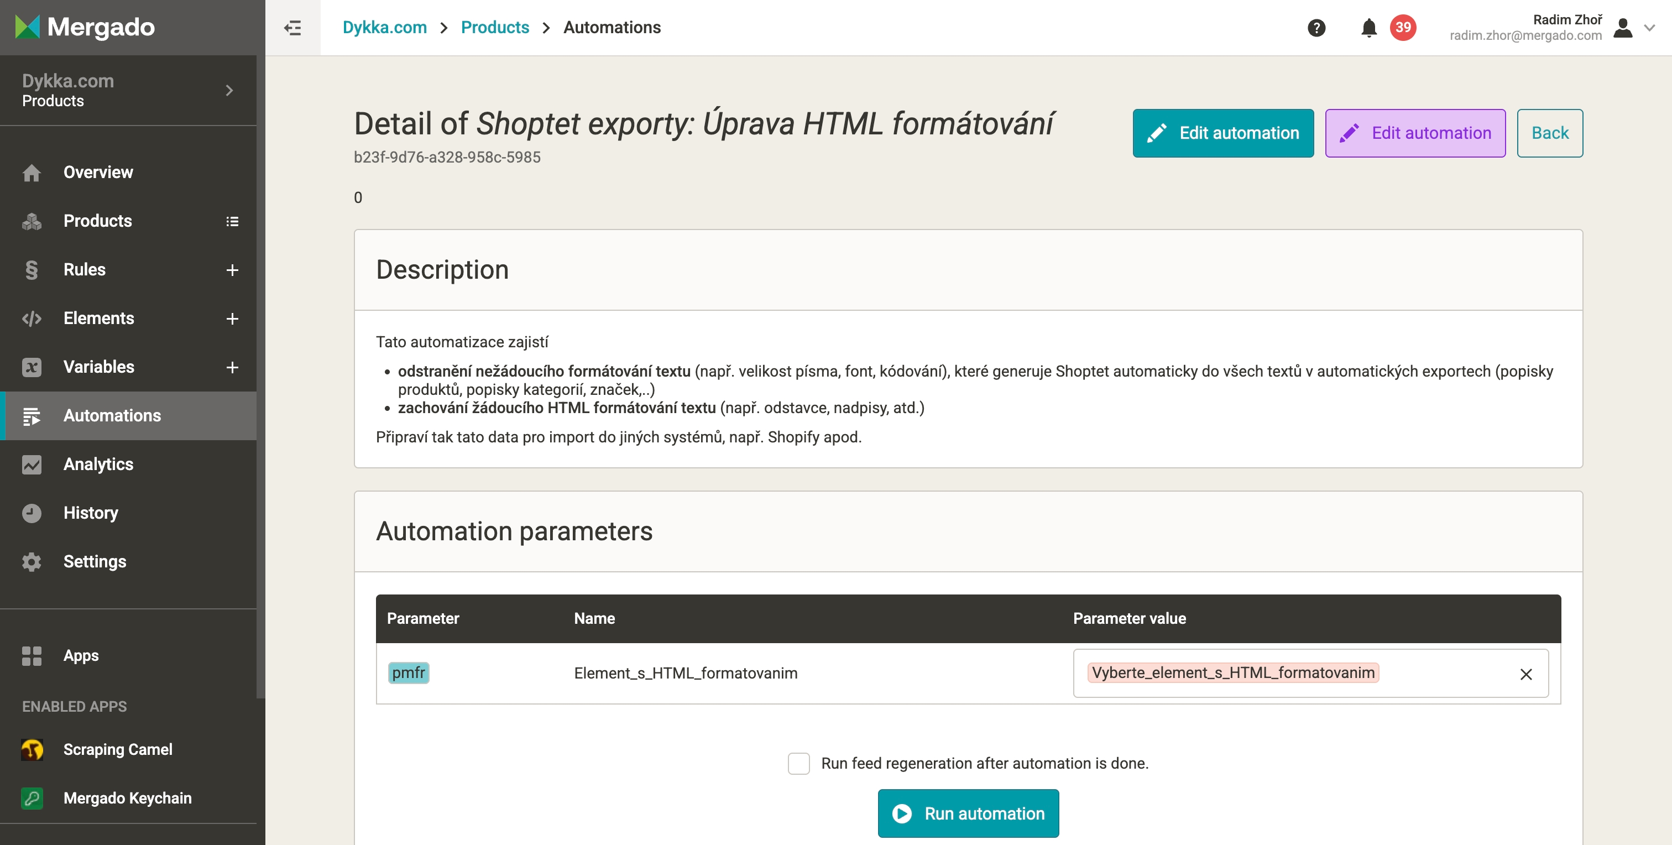This screenshot has height=845, width=1672.
Task: Open Mergado Keychain app icon
Action: coord(32,797)
